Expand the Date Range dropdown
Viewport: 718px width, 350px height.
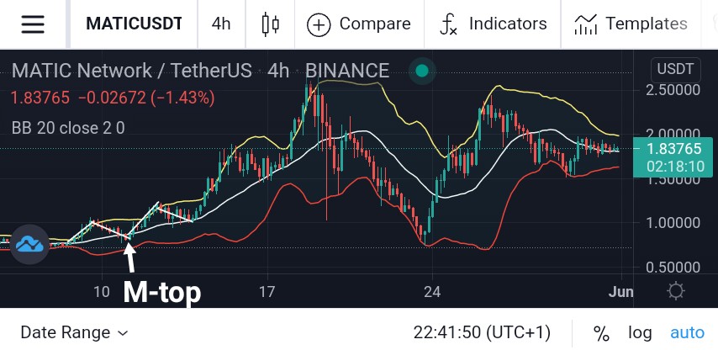click(74, 332)
